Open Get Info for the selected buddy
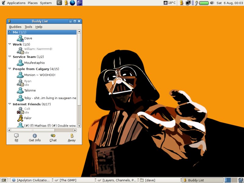This screenshot has width=244, height=183. (x=35, y=138)
